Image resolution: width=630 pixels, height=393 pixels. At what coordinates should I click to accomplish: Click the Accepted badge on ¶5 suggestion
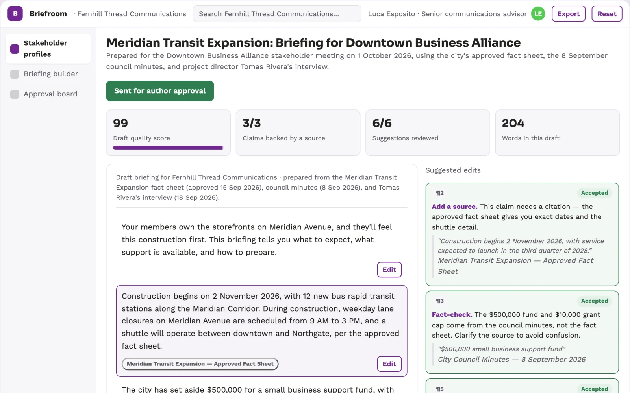click(594, 389)
